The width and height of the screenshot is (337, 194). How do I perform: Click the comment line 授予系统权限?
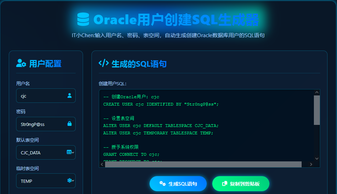pyautogui.click(x=121, y=147)
